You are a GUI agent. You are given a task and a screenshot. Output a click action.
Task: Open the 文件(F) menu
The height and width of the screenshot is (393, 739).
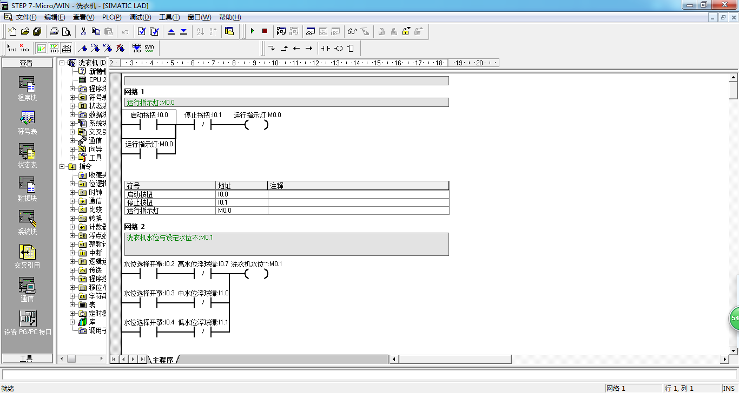click(26, 17)
